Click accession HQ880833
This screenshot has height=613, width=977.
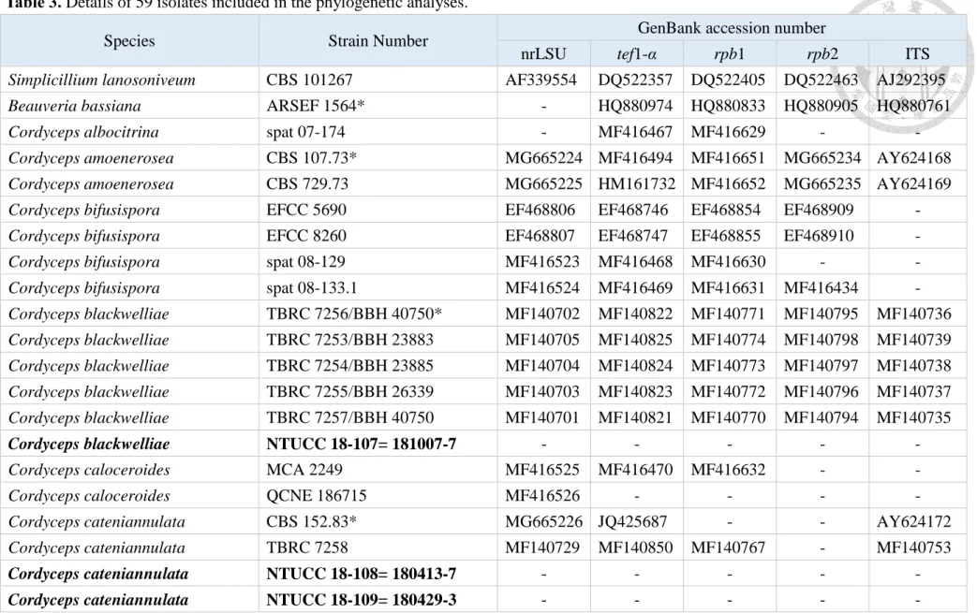(728, 107)
